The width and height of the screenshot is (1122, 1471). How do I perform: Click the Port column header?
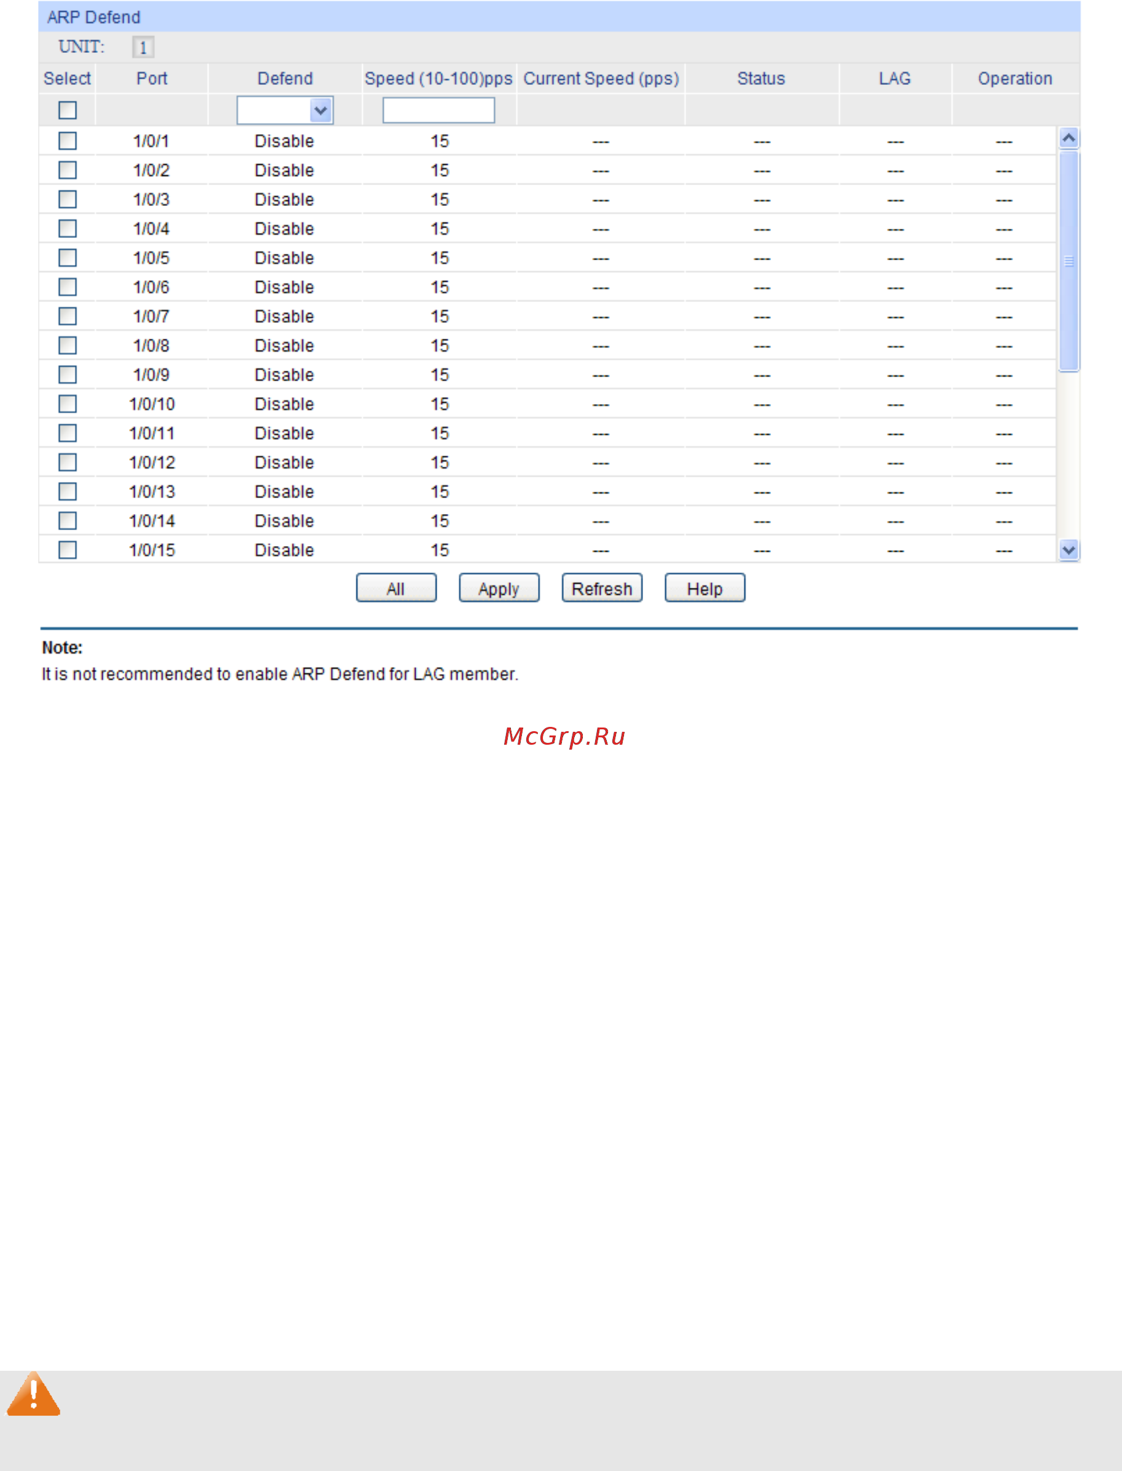coord(152,79)
